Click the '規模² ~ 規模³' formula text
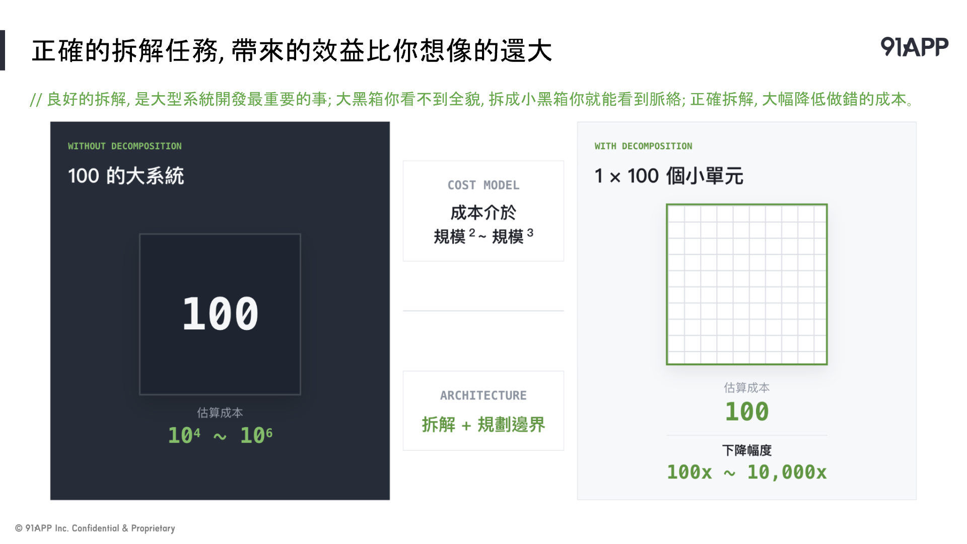967x544 pixels. pyautogui.click(x=483, y=236)
